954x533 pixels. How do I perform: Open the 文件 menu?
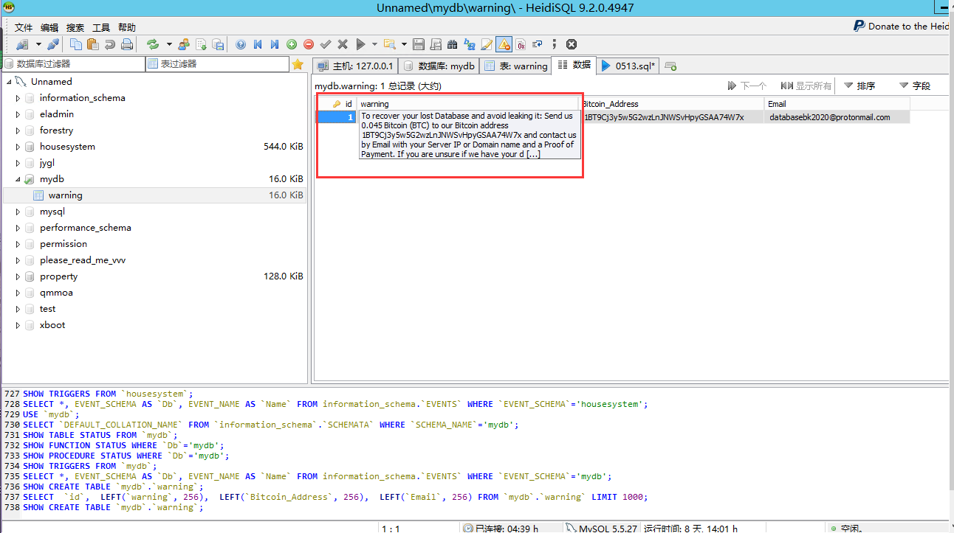24,27
